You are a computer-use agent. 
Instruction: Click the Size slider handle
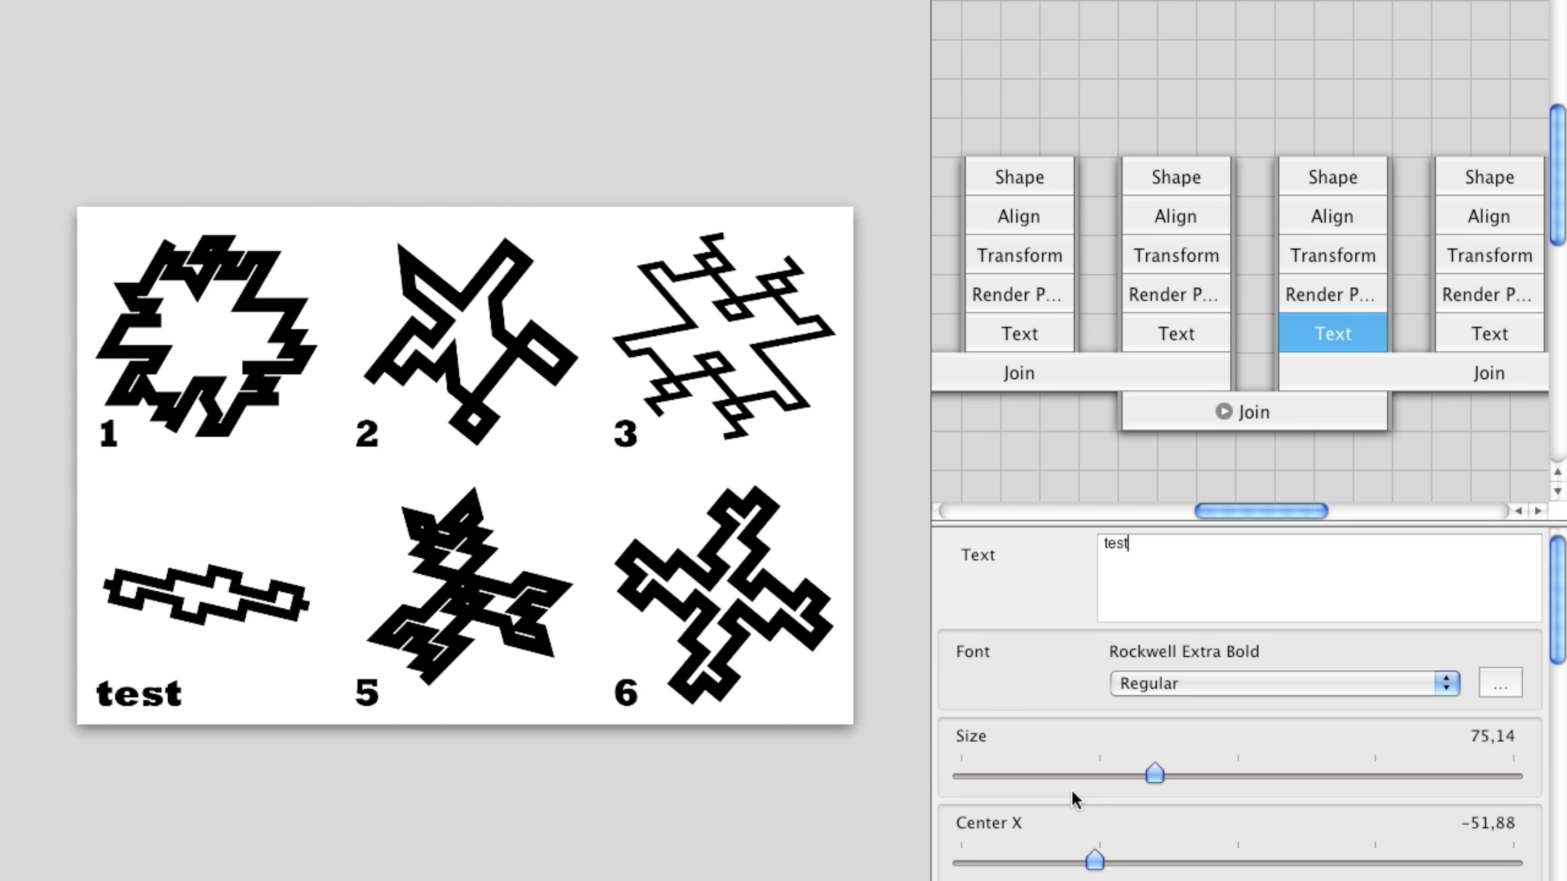point(1154,773)
